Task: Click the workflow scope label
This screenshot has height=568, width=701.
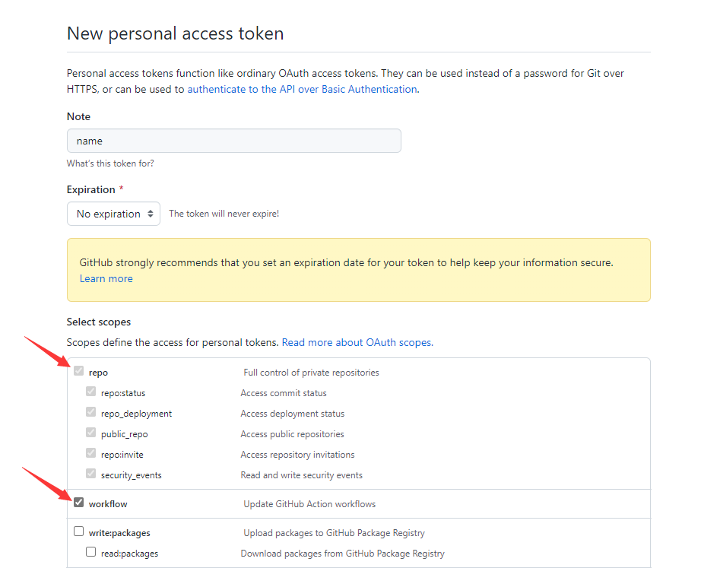Action: [x=108, y=503]
